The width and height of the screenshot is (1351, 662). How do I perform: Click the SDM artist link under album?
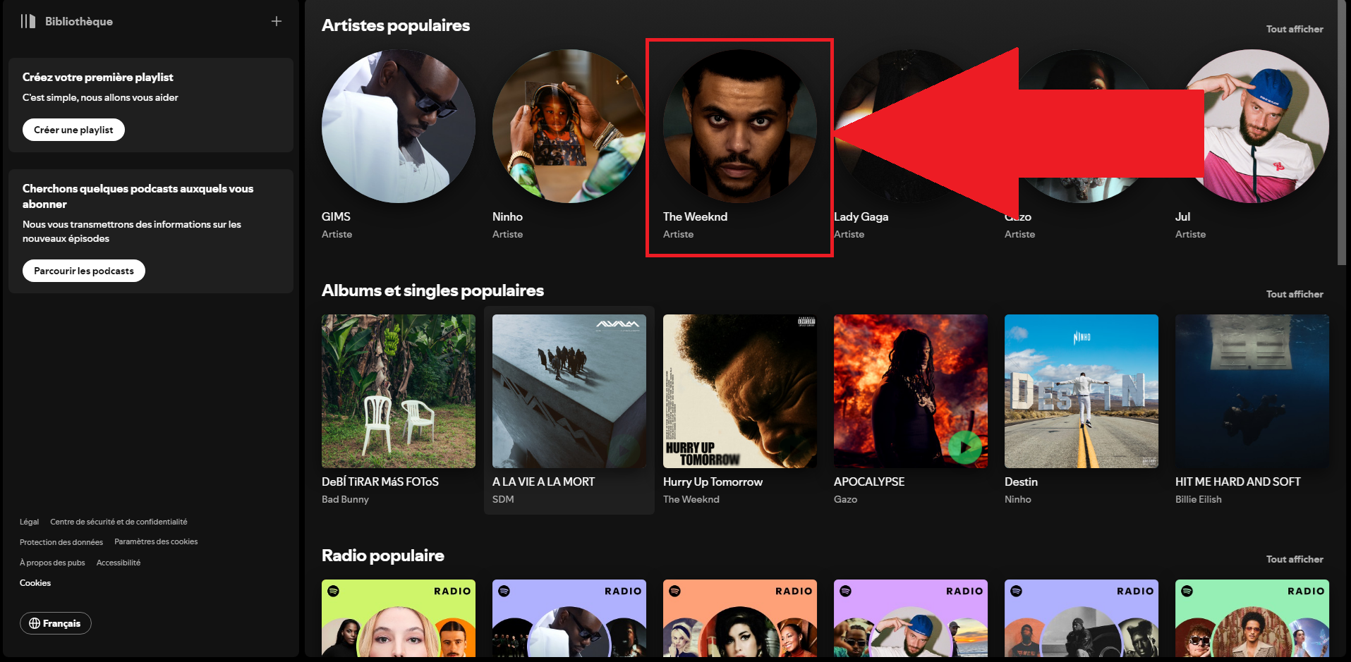pos(503,499)
